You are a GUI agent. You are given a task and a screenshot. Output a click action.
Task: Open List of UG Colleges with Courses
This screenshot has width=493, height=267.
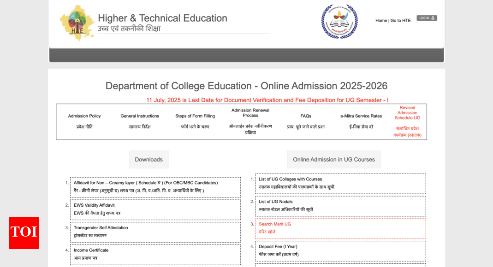point(340,184)
